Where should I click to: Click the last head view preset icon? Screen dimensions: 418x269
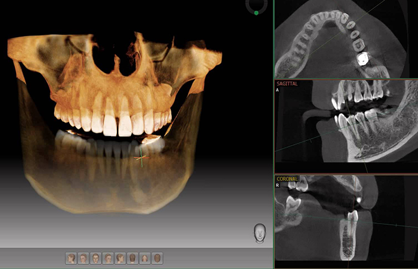158,258
